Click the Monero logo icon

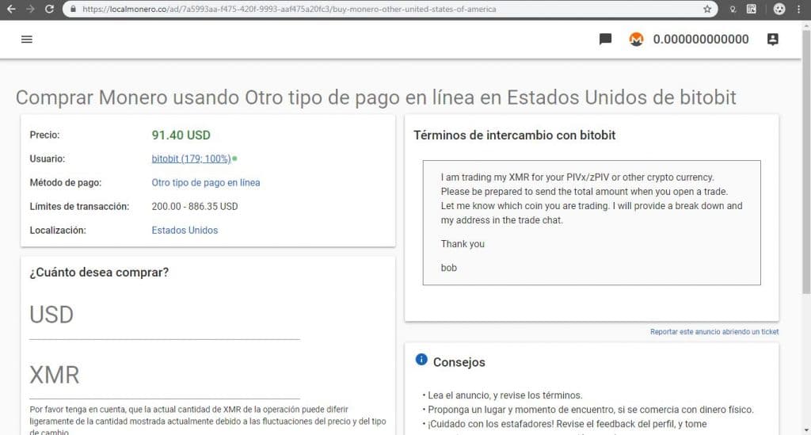click(x=636, y=40)
